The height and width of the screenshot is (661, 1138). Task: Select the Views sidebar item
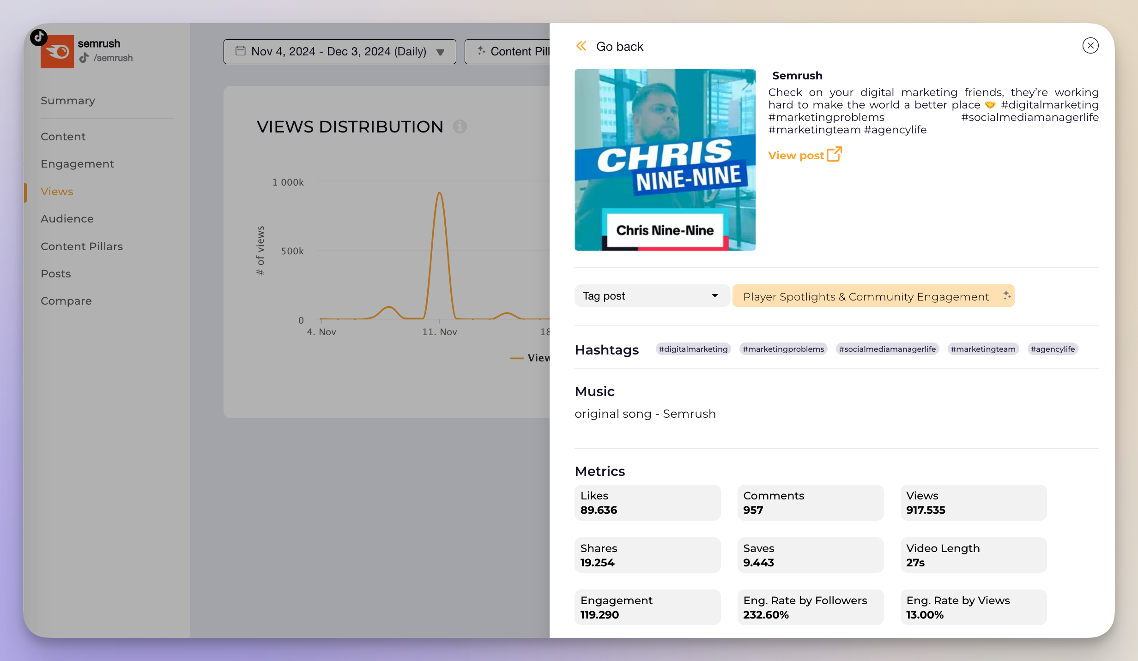[x=57, y=192]
